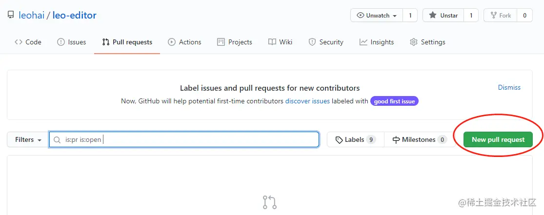Click the Labels tag icon

click(339, 140)
